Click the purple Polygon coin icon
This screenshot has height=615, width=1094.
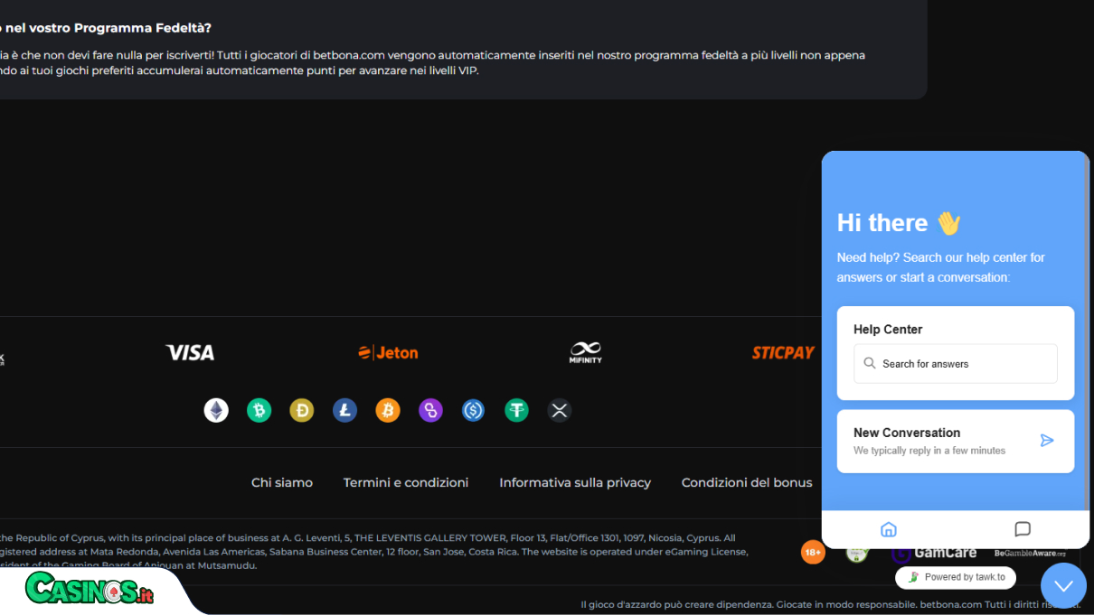[x=430, y=411]
